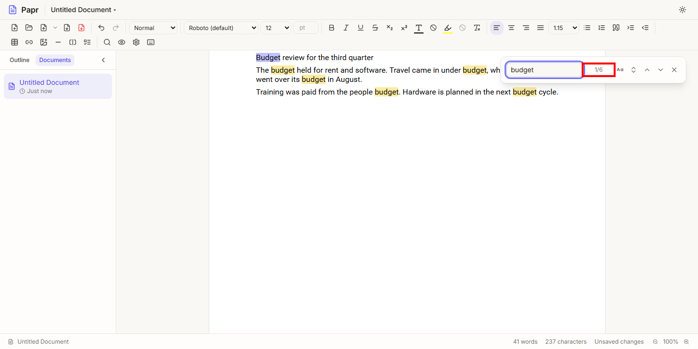Insert a hyperlink
The image size is (698, 349).
[29, 42]
